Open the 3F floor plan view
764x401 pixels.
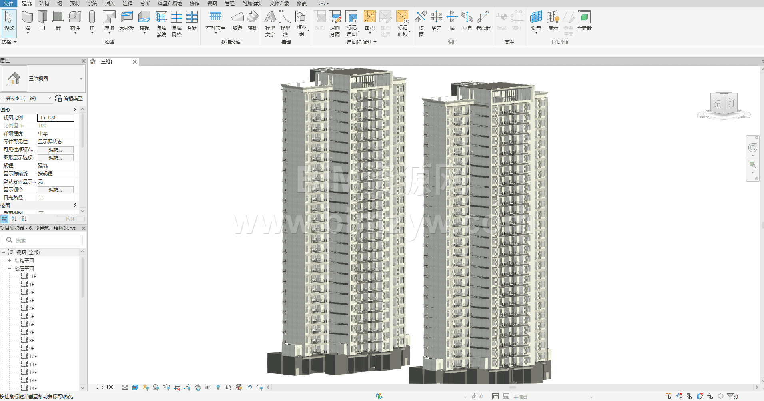coord(32,300)
